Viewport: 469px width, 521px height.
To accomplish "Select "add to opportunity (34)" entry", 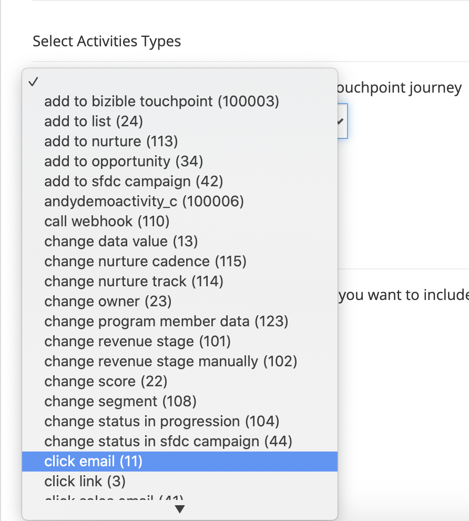I will pyautogui.click(x=124, y=161).
